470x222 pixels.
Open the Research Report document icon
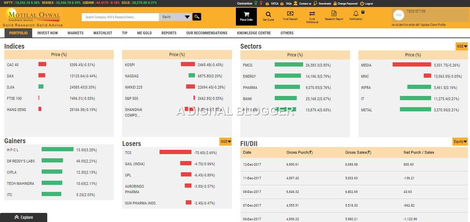334,14
